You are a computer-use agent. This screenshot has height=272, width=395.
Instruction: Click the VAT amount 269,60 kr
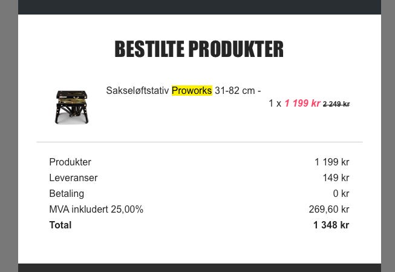pyautogui.click(x=328, y=210)
